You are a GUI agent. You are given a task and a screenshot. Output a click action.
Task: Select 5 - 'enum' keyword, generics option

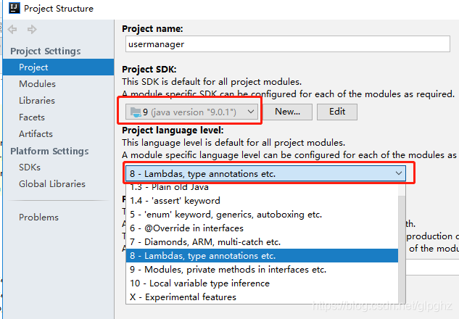coord(262,214)
